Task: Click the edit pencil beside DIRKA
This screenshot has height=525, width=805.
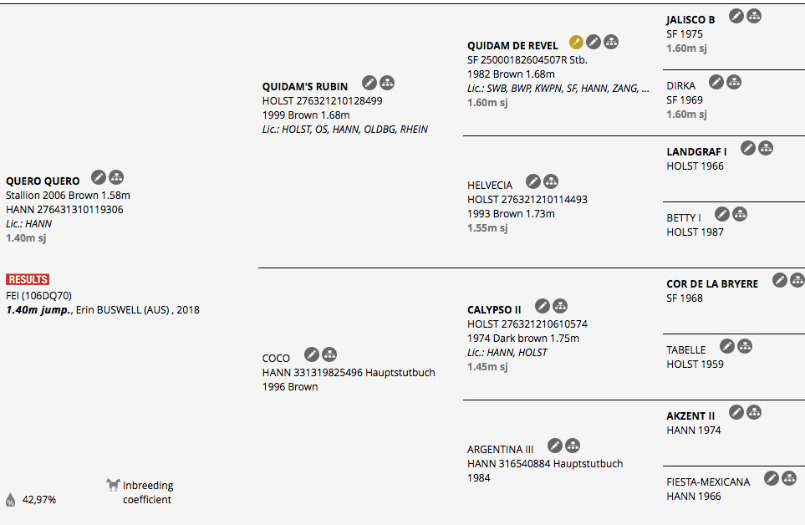Action: pyautogui.click(x=716, y=82)
